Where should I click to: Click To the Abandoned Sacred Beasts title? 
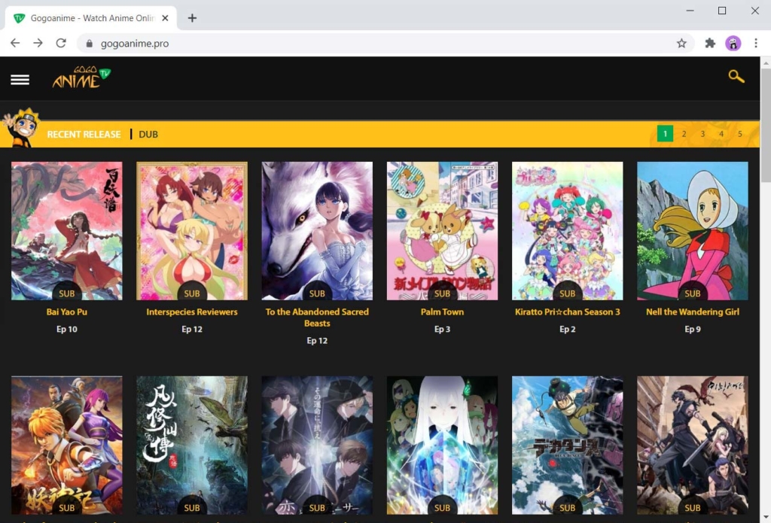[x=317, y=318]
